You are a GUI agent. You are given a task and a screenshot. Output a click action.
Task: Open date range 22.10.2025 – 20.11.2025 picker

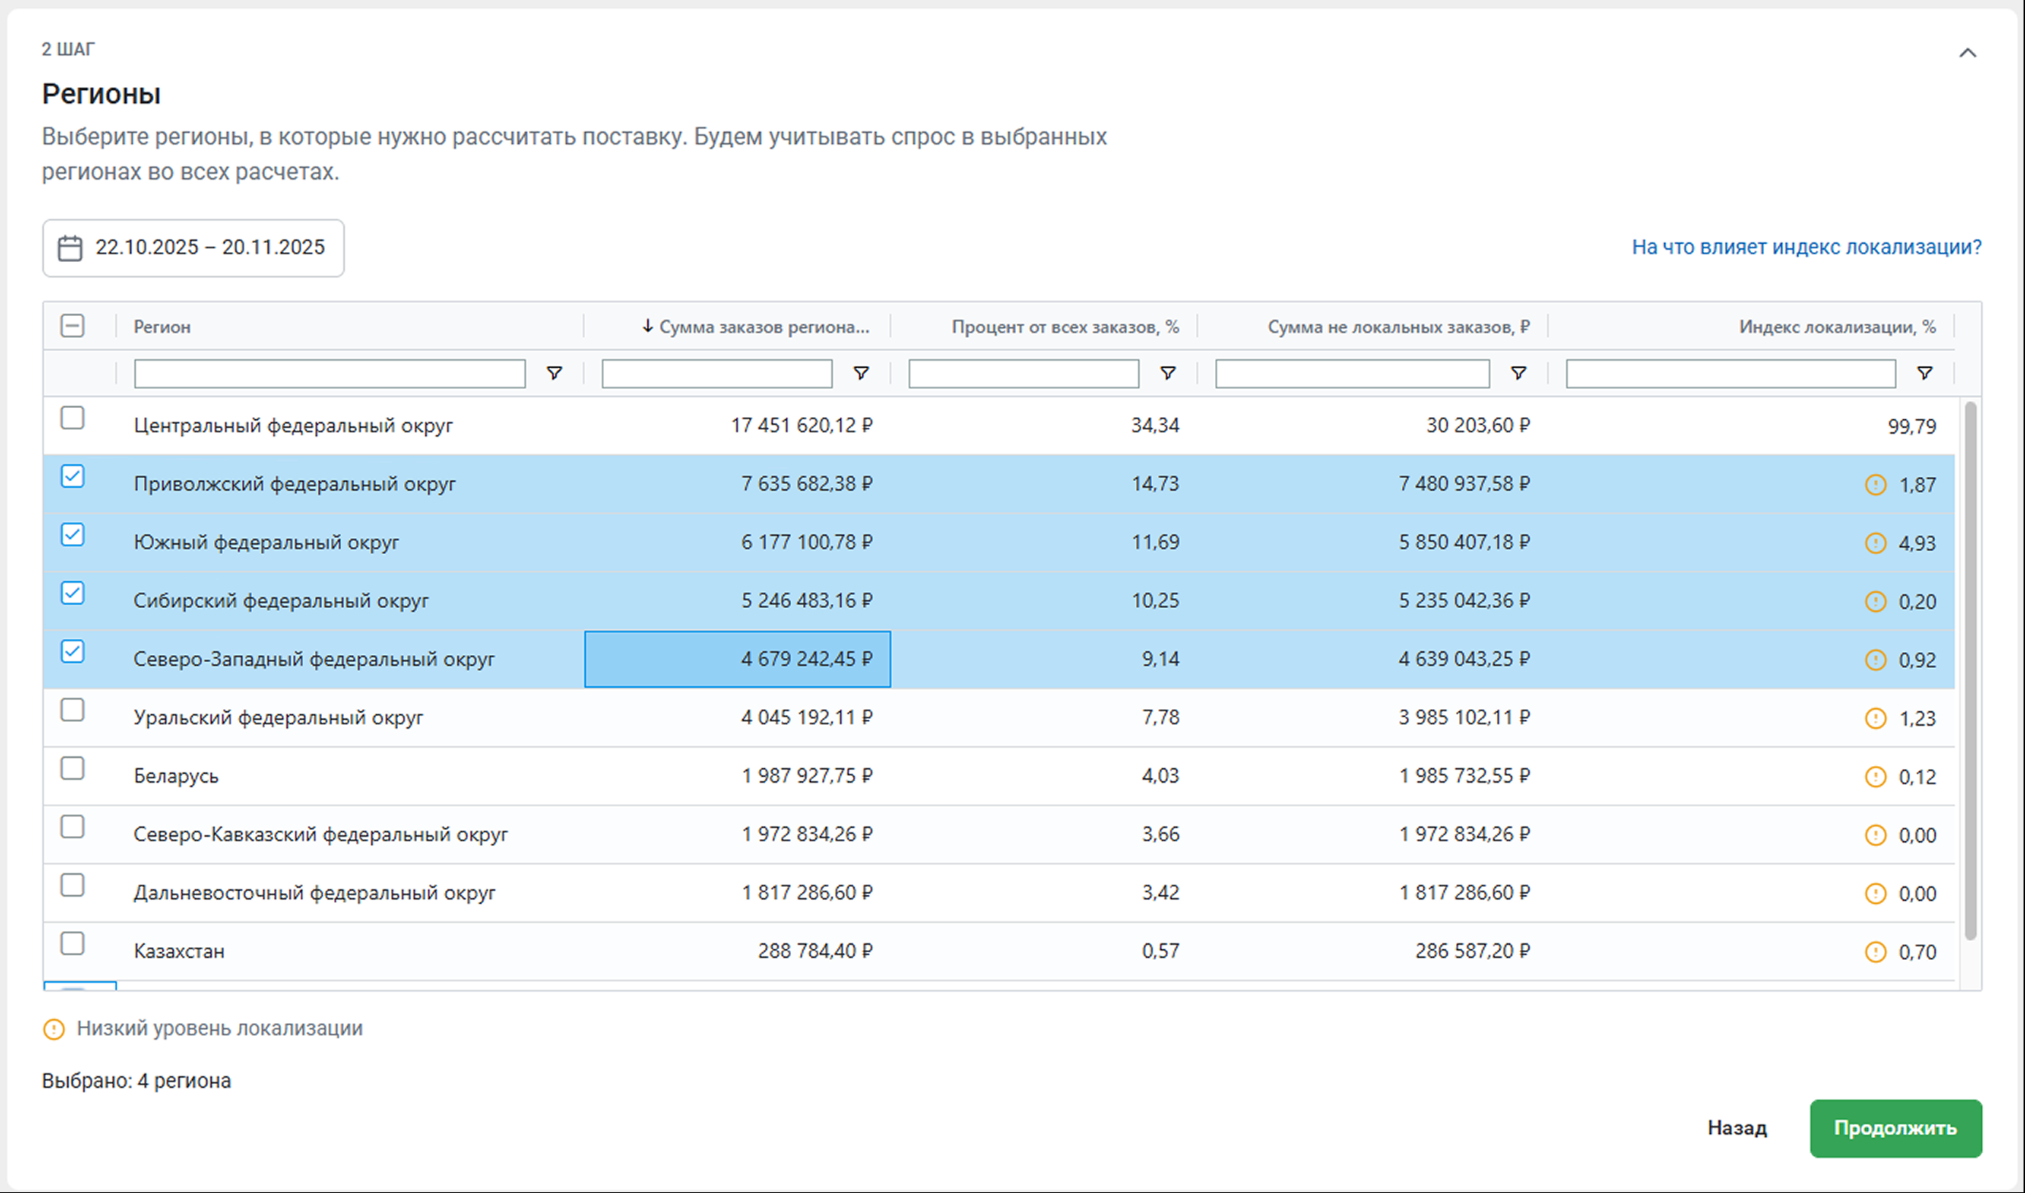pyautogui.click(x=209, y=248)
